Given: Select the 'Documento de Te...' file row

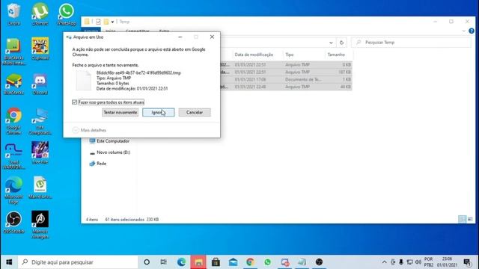Looking at the screenshot, I should (286, 79).
